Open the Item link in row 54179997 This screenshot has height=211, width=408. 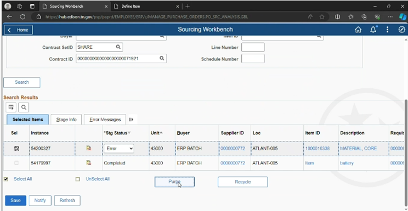click(309, 163)
